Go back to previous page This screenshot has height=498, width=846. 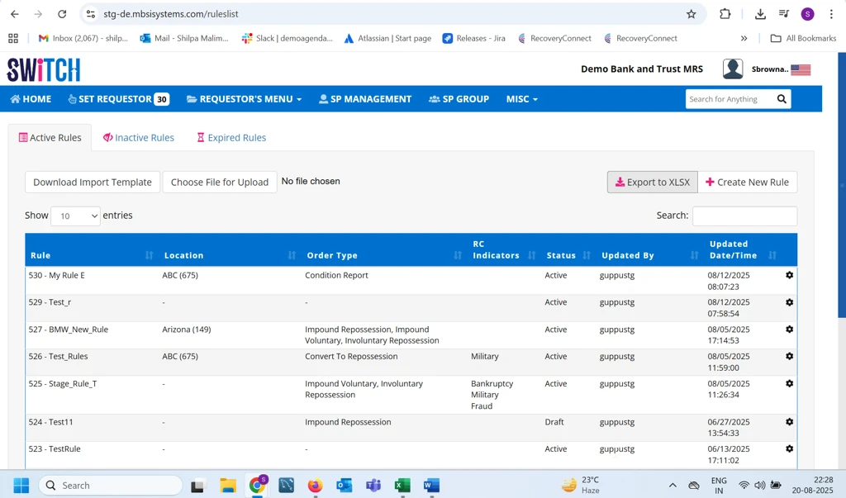15,14
